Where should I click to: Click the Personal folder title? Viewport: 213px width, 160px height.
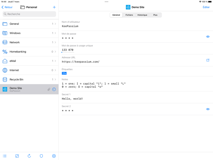point(32,7)
